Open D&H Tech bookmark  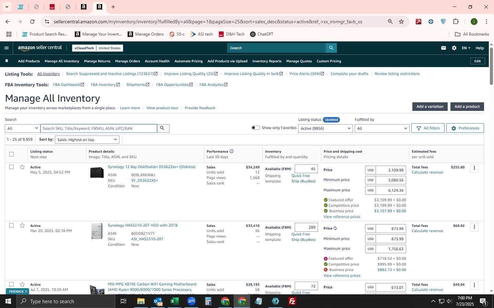tap(232, 34)
